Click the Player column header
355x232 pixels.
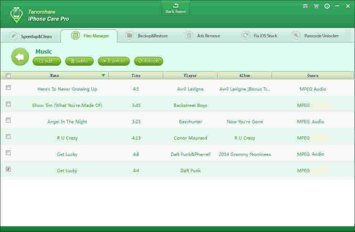pos(190,75)
